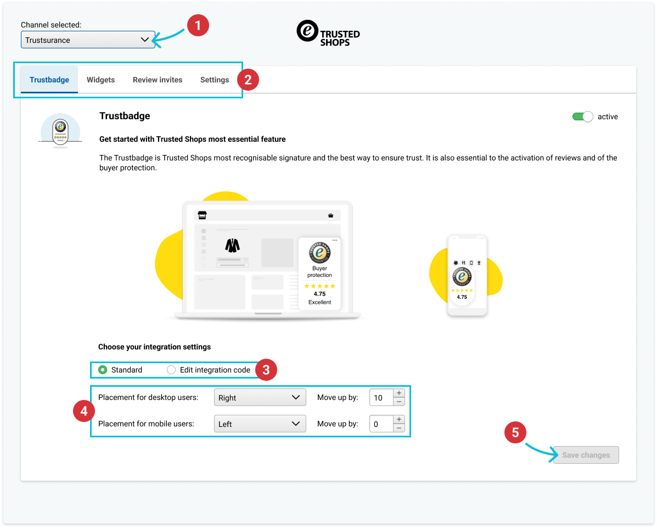Image resolution: width=657 pixels, height=528 pixels.
Task: Click the Trustbadge section heading text
Action: tap(125, 116)
